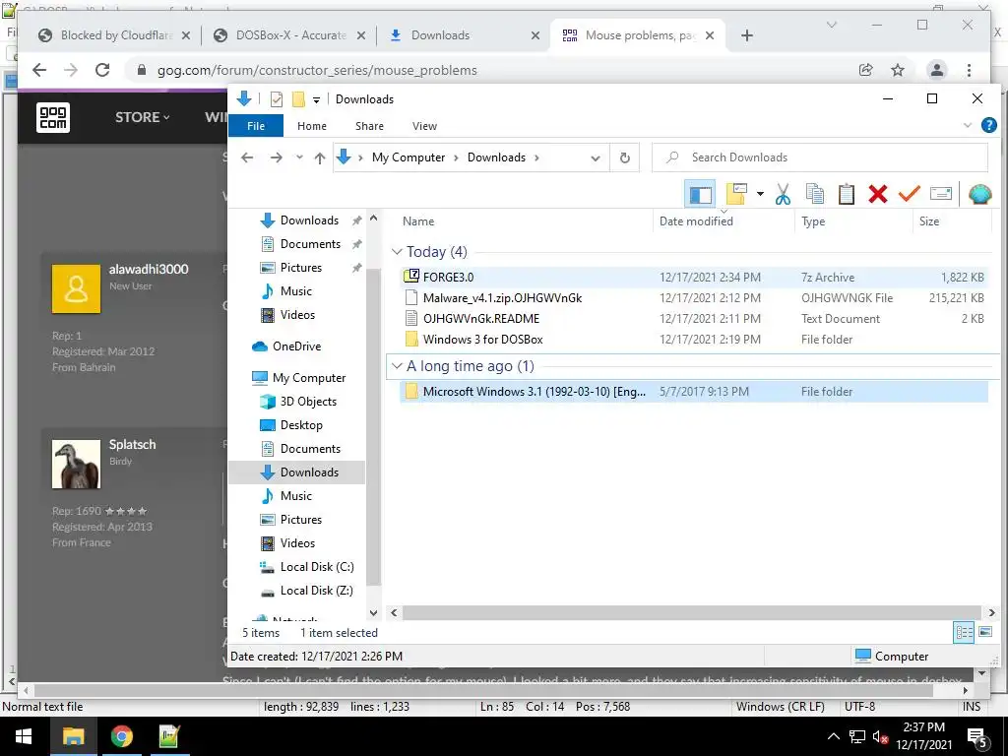Sort by the Name column header
1008x756 pixels.
pyautogui.click(x=418, y=221)
